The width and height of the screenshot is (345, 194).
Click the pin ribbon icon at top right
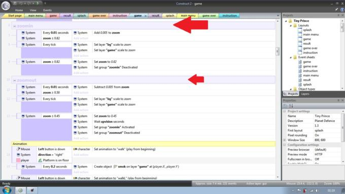pyautogui.click(x=336, y=10)
